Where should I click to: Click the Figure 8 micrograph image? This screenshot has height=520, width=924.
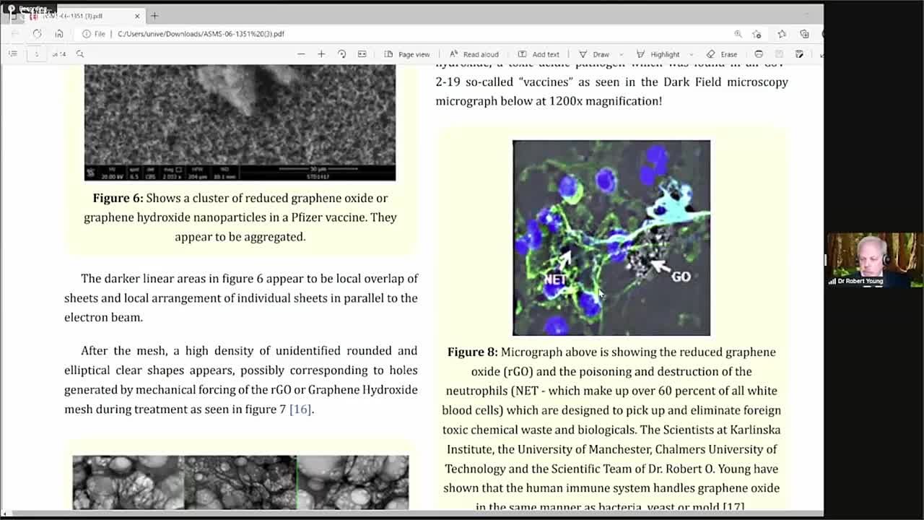[x=611, y=238]
